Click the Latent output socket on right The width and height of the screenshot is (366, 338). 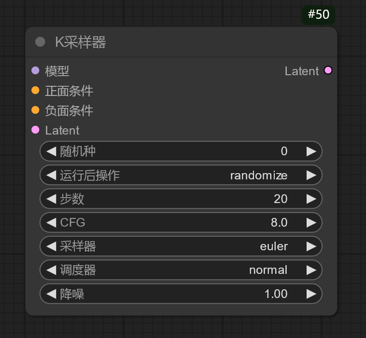pos(328,71)
